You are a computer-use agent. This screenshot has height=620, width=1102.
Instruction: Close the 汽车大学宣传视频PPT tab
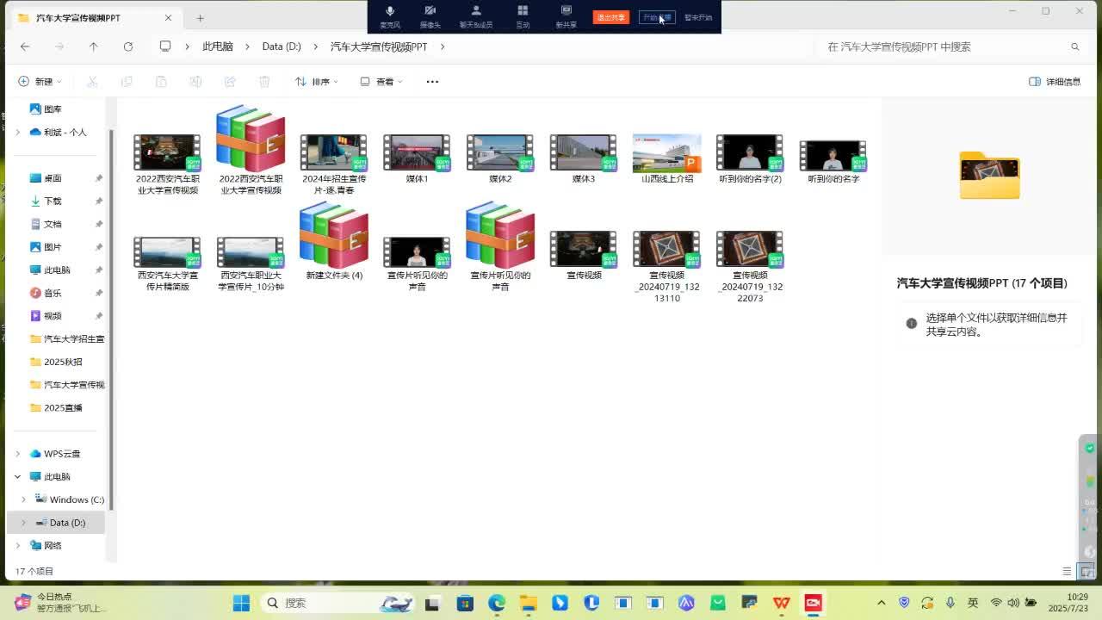click(168, 17)
